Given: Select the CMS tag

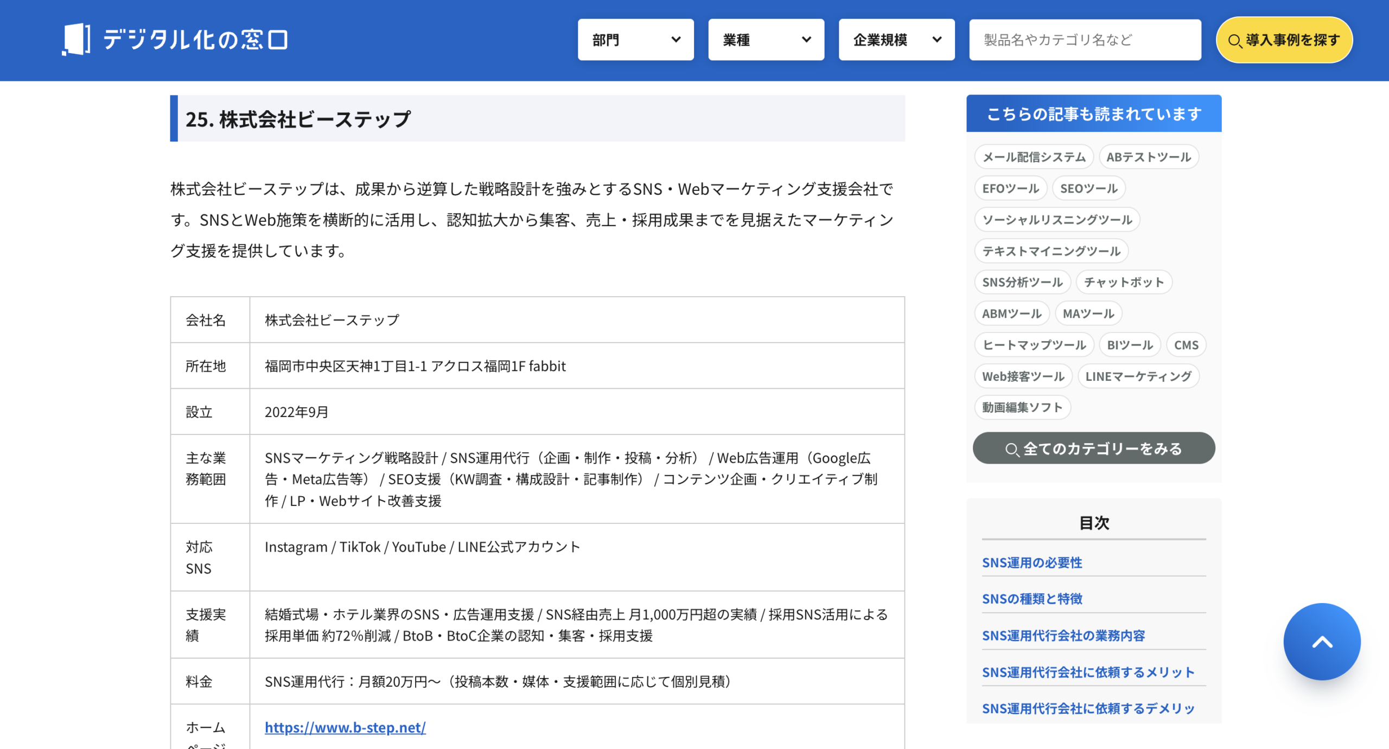Looking at the screenshot, I should pyautogui.click(x=1186, y=345).
